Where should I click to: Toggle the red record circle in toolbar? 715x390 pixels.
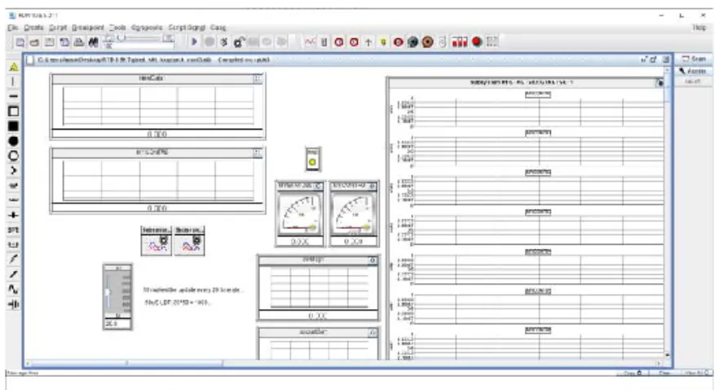(x=477, y=42)
